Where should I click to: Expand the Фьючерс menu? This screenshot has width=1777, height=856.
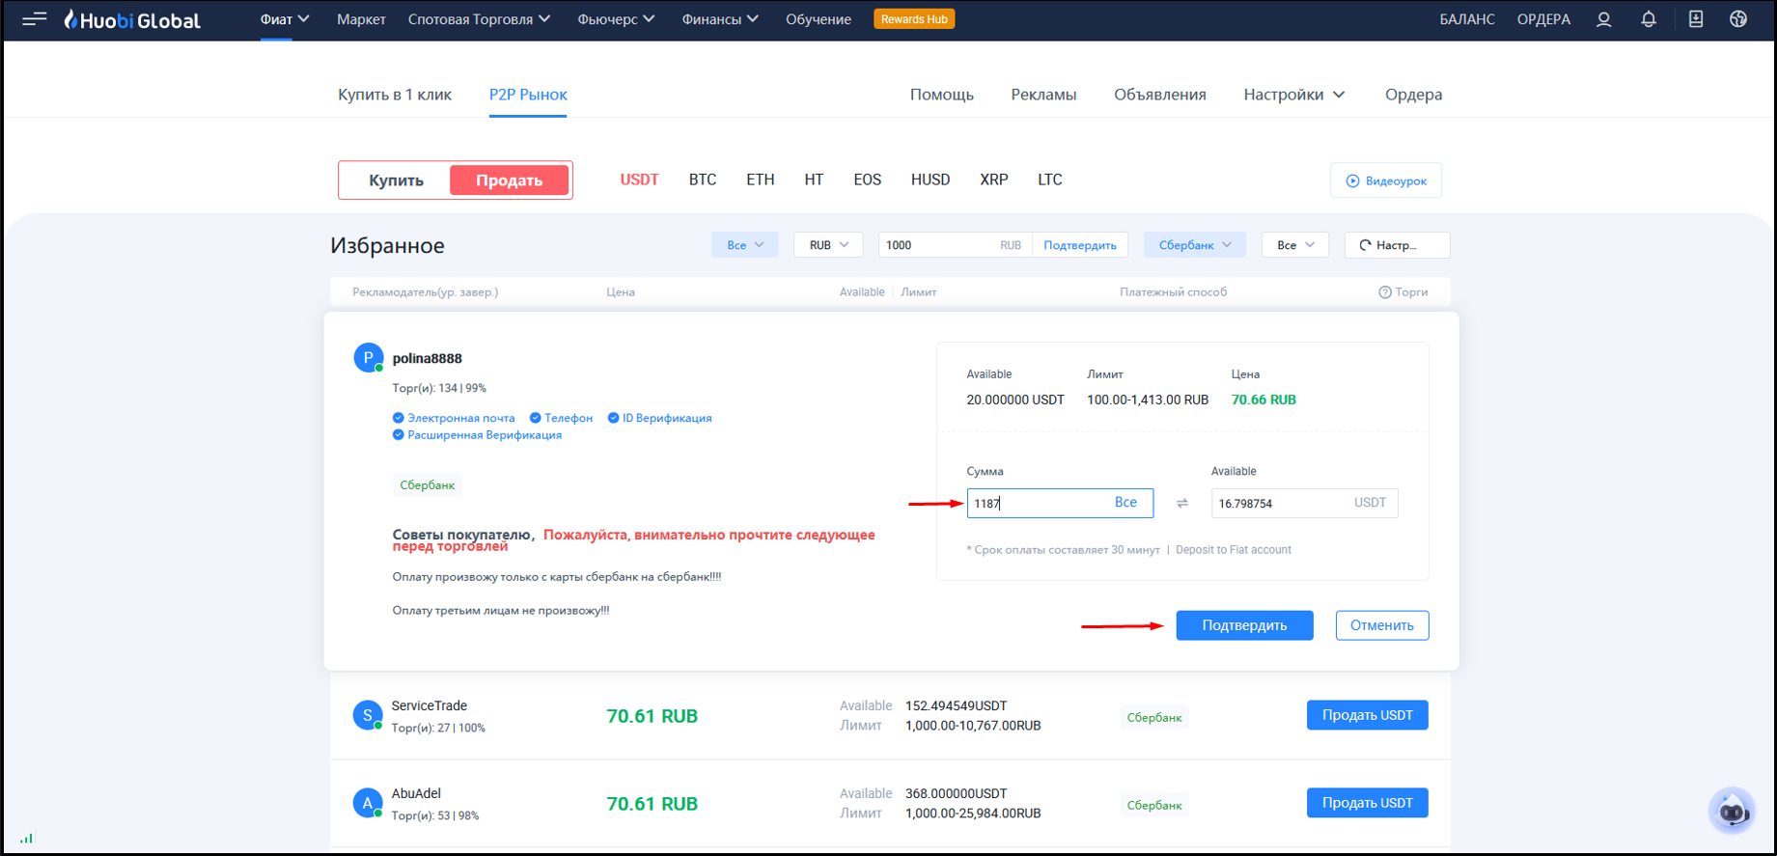616,19
